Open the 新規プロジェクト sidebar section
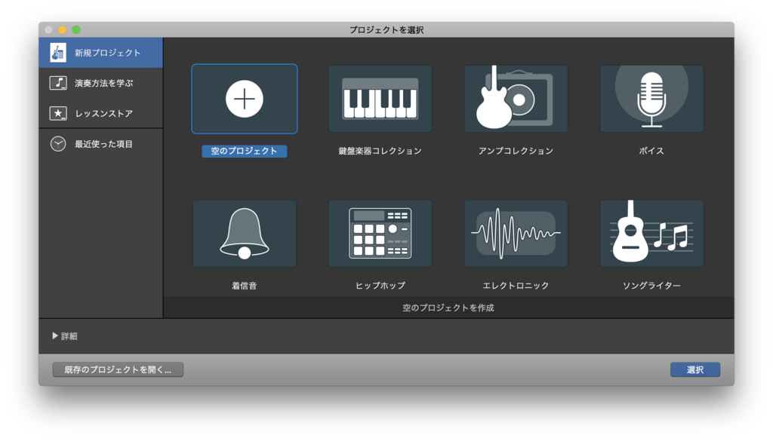Image resolution: width=773 pixels, height=441 pixels. coord(101,53)
